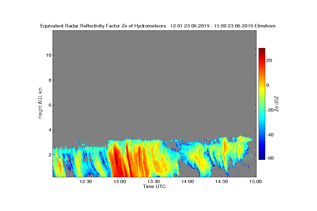Click the 'Elmshorn' station name in title
317x211 pixels.
[x=265, y=26]
